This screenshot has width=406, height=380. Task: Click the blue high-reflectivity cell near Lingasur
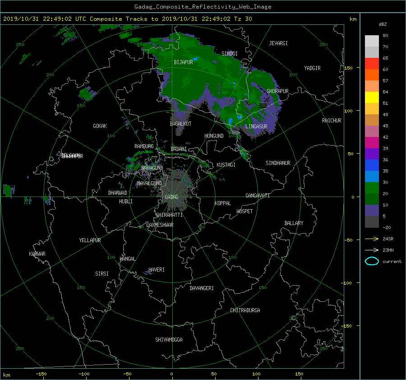[230, 122]
